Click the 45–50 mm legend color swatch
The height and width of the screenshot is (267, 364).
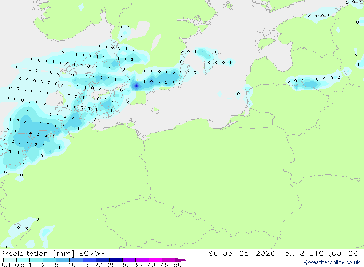169,260
